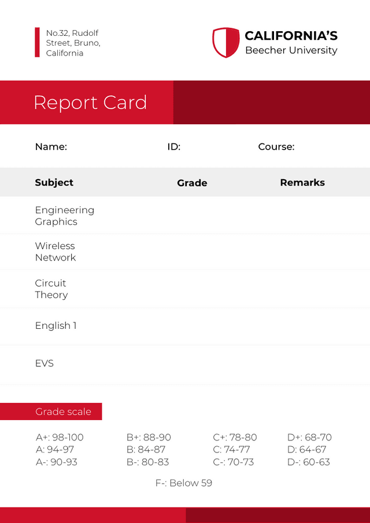Click the 'Subject' column header
Screen dimensions: 370x523
tap(54, 183)
